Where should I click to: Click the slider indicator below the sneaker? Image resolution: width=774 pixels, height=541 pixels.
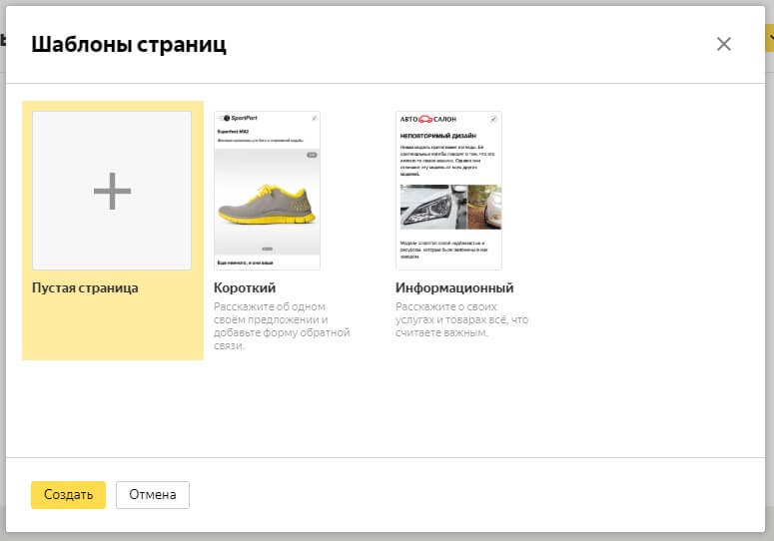click(x=267, y=248)
